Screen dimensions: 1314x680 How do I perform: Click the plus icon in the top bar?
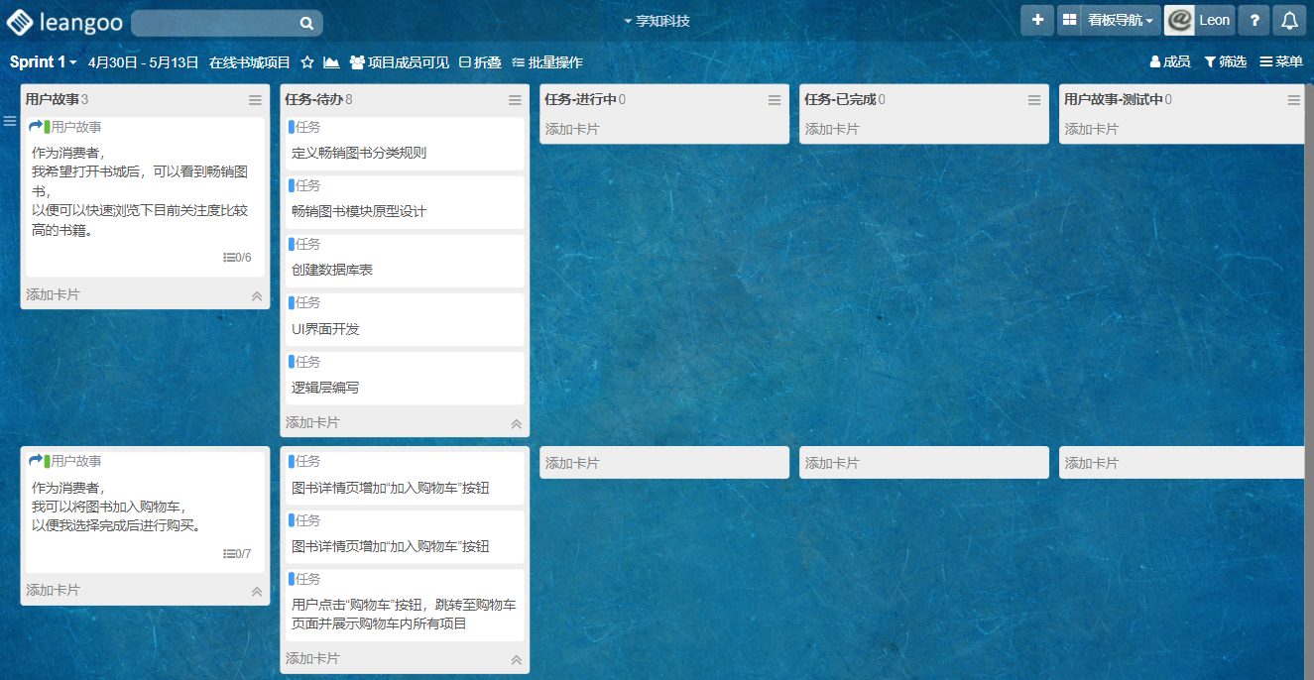1036,20
